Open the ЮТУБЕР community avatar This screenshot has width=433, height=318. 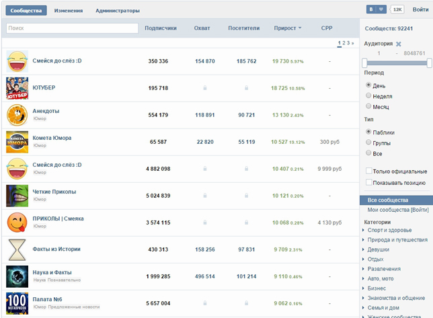tap(17, 88)
